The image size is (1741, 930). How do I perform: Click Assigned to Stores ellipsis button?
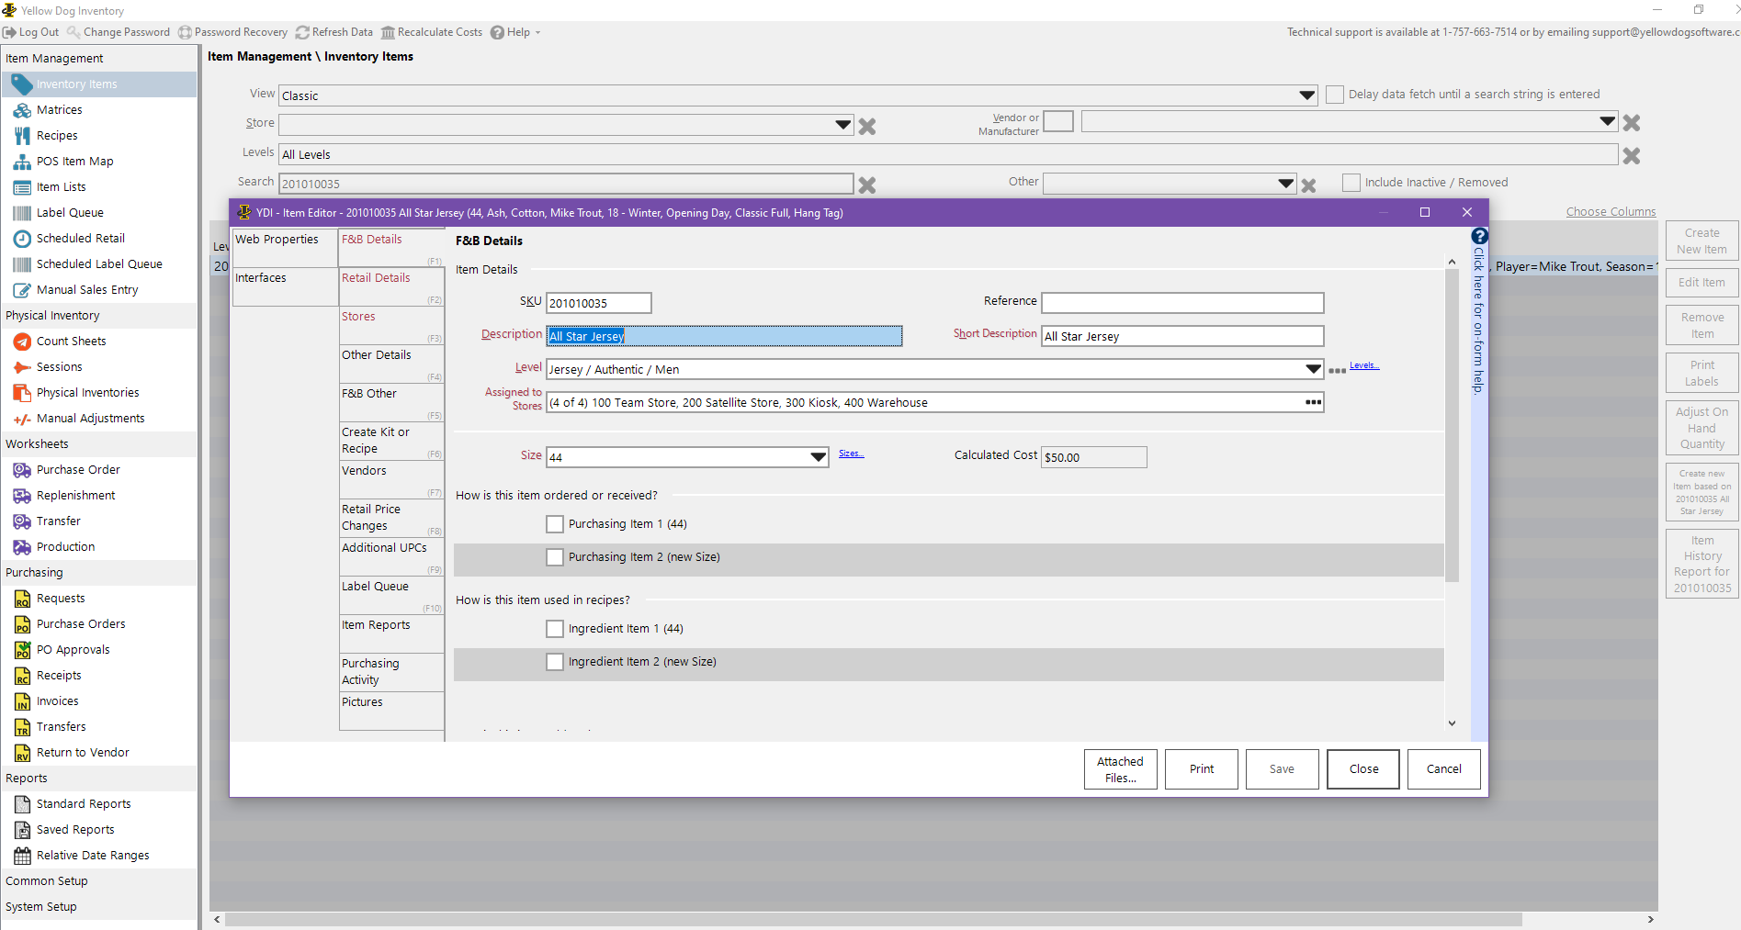[x=1314, y=402]
